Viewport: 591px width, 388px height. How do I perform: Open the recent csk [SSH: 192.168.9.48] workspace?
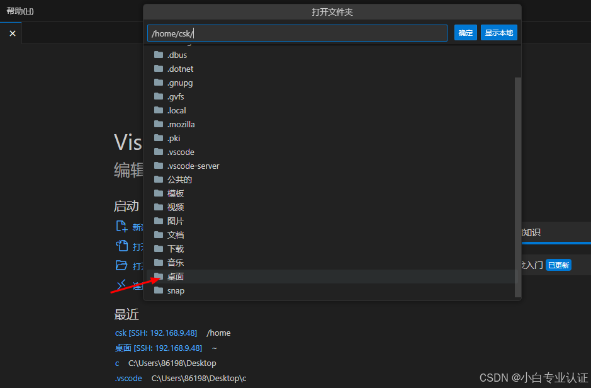[x=156, y=333]
